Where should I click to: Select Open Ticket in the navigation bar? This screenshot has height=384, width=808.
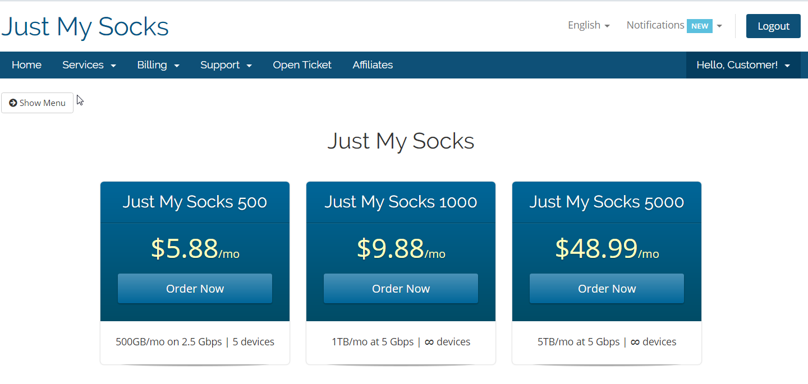[302, 65]
